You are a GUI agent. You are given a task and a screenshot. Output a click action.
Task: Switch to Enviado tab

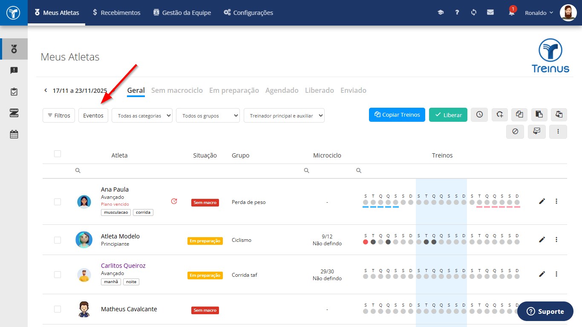[x=353, y=90]
